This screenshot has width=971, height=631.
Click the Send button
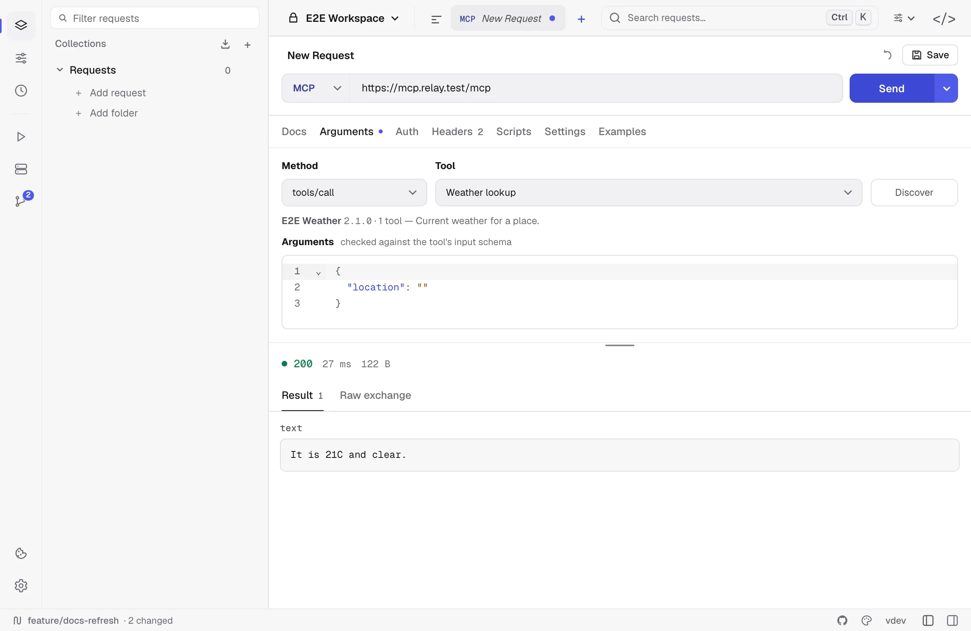point(891,88)
